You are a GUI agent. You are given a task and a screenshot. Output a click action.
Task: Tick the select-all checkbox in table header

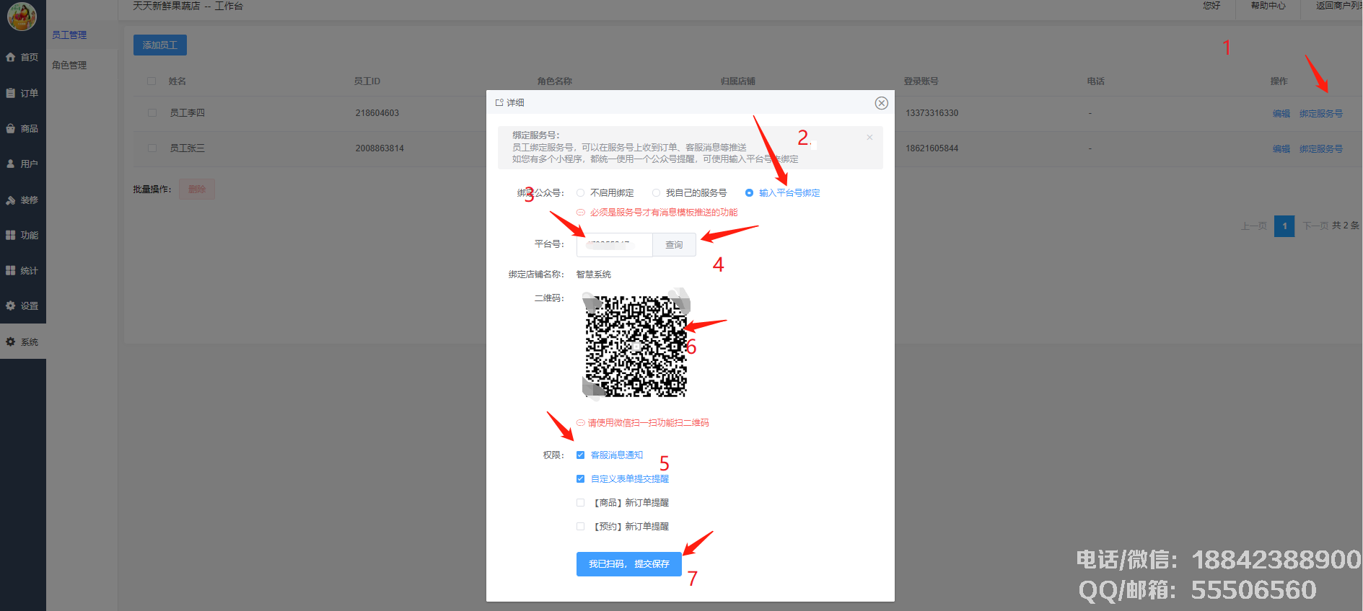click(x=152, y=81)
